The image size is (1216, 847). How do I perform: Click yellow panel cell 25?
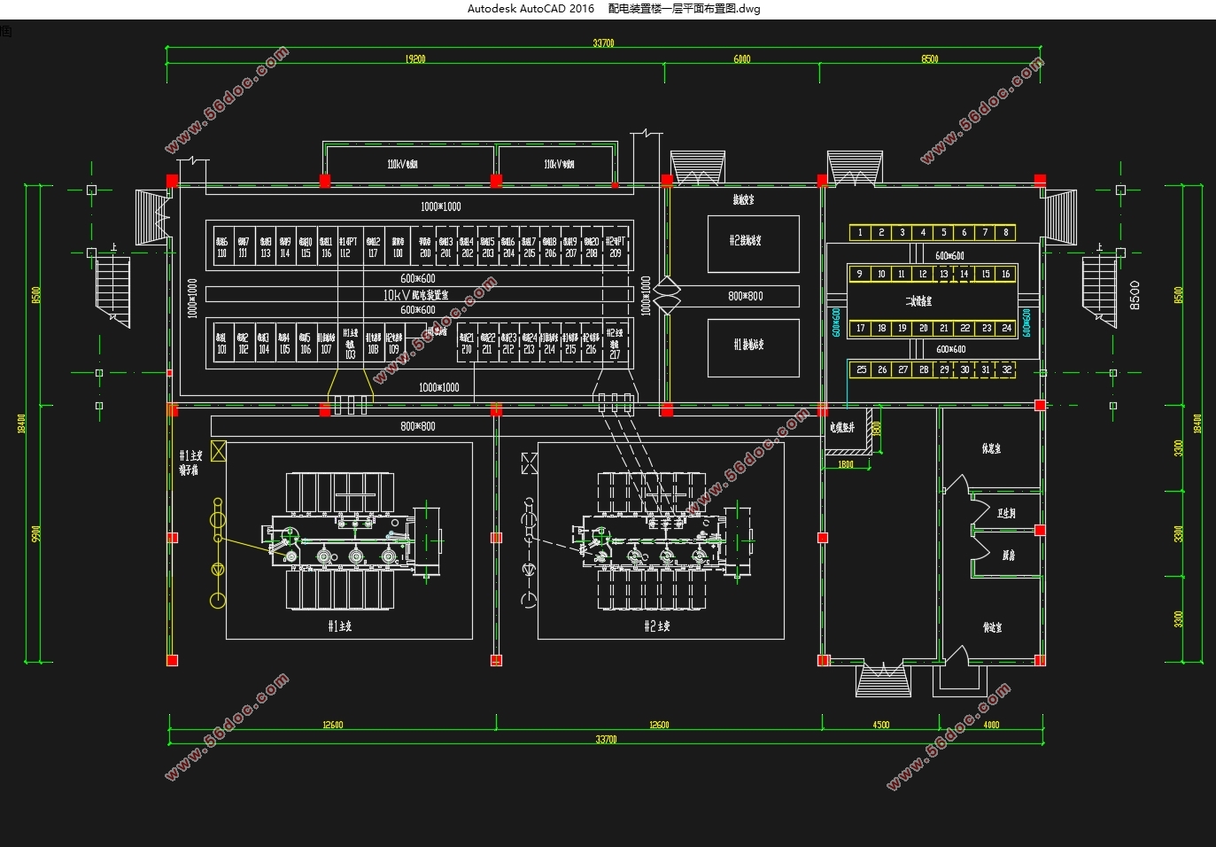pos(861,369)
